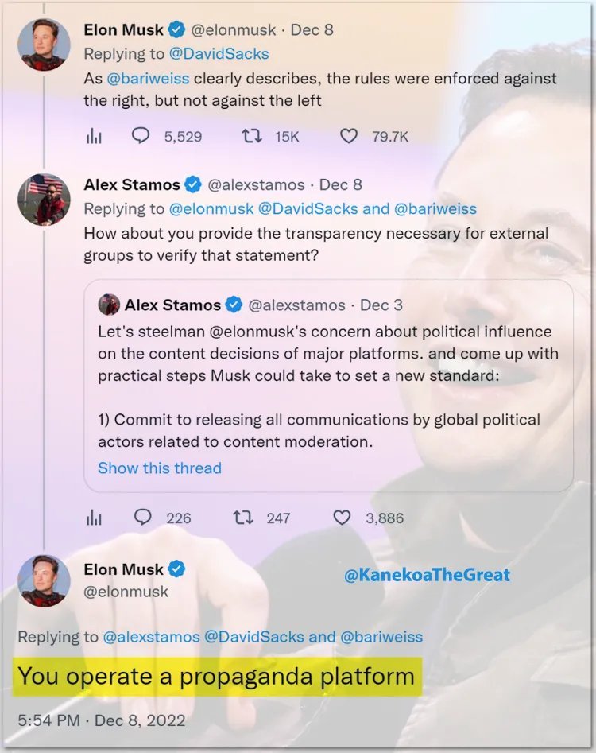
Task: Click Elon Musk's avatar on bottom tweet
Action: (44, 580)
